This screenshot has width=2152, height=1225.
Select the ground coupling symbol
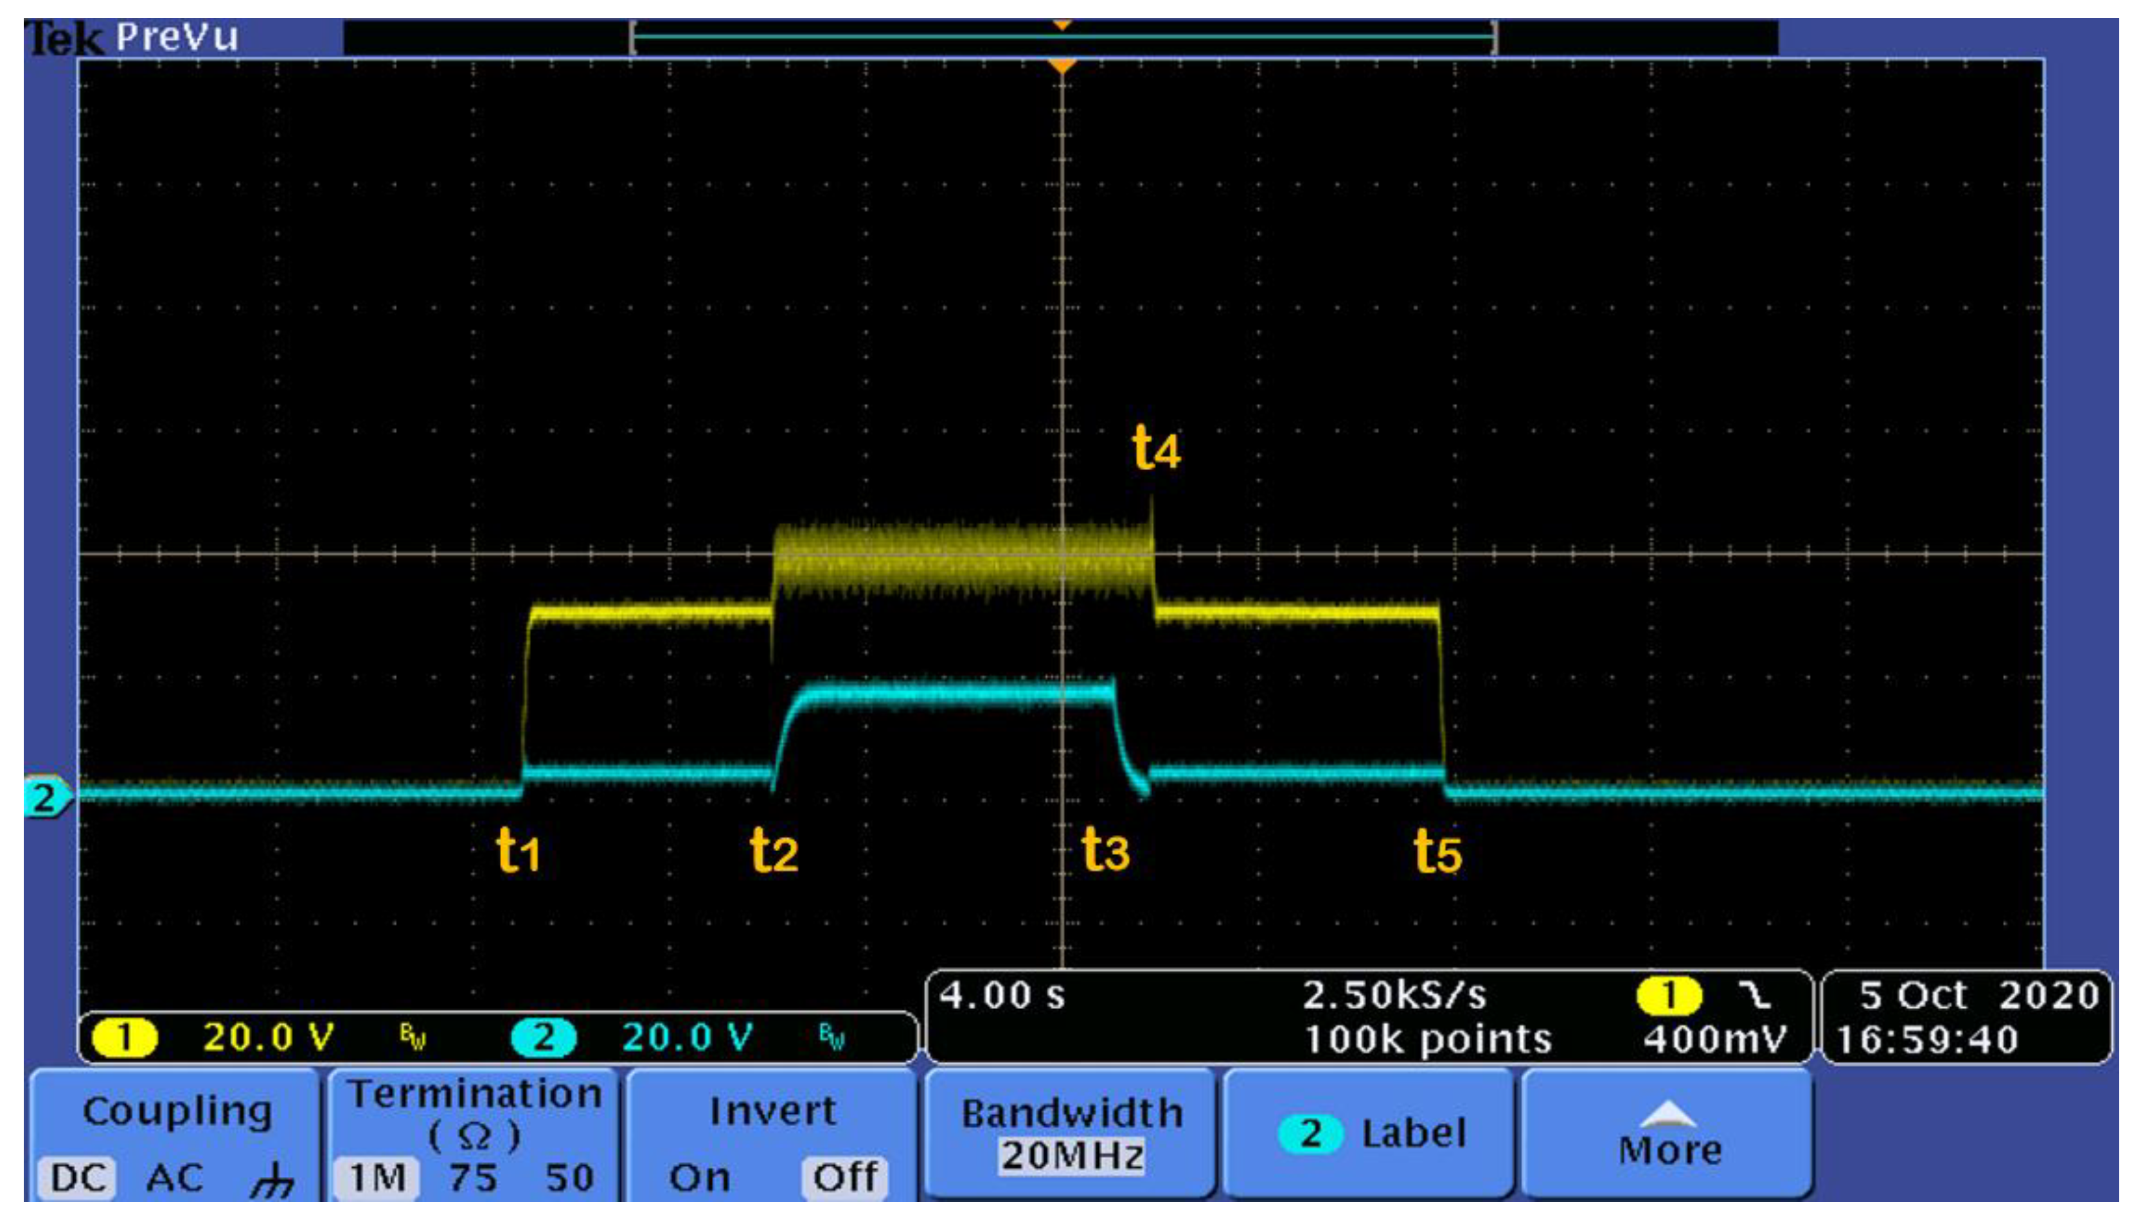click(271, 1178)
